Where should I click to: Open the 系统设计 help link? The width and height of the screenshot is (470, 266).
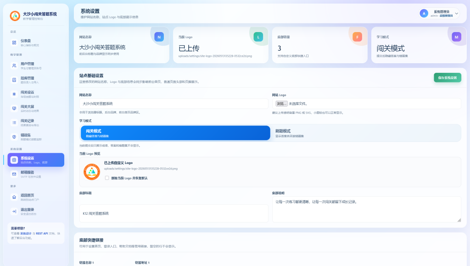[x=26, y=233]
